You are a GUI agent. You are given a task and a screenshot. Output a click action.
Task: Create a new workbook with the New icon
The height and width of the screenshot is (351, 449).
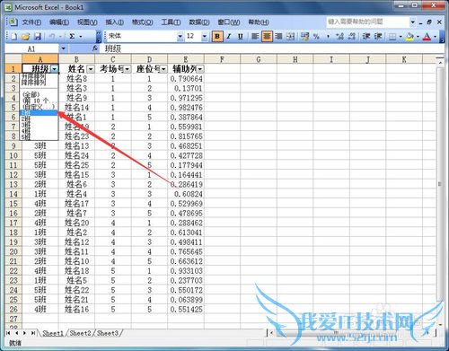click(x=13, y=37)
